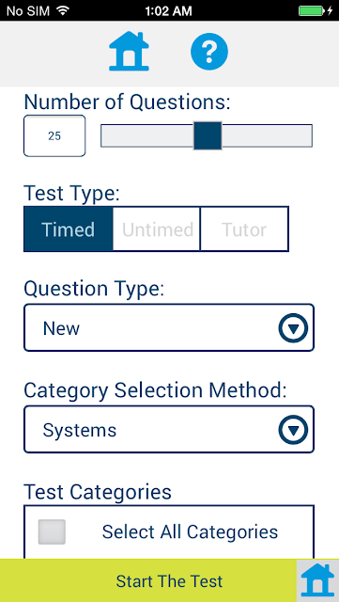339x602 pixels.
Task: Choose the Tutor test type
Action: (x=244, y=230)
